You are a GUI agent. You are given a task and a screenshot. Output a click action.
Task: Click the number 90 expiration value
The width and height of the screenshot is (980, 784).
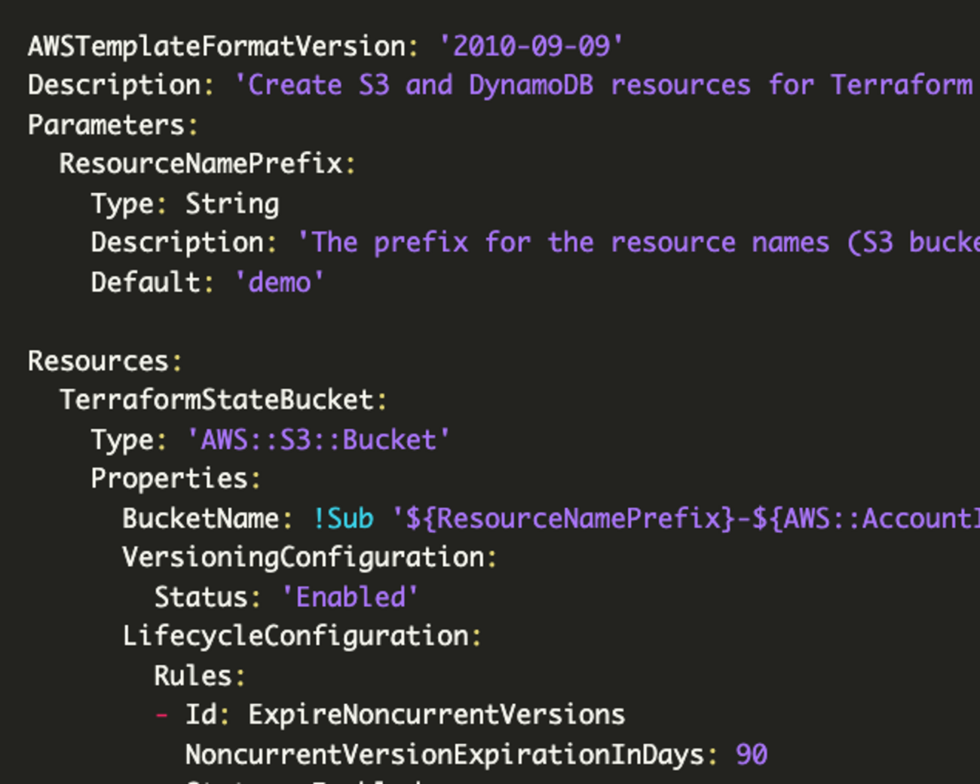[752, 755]
